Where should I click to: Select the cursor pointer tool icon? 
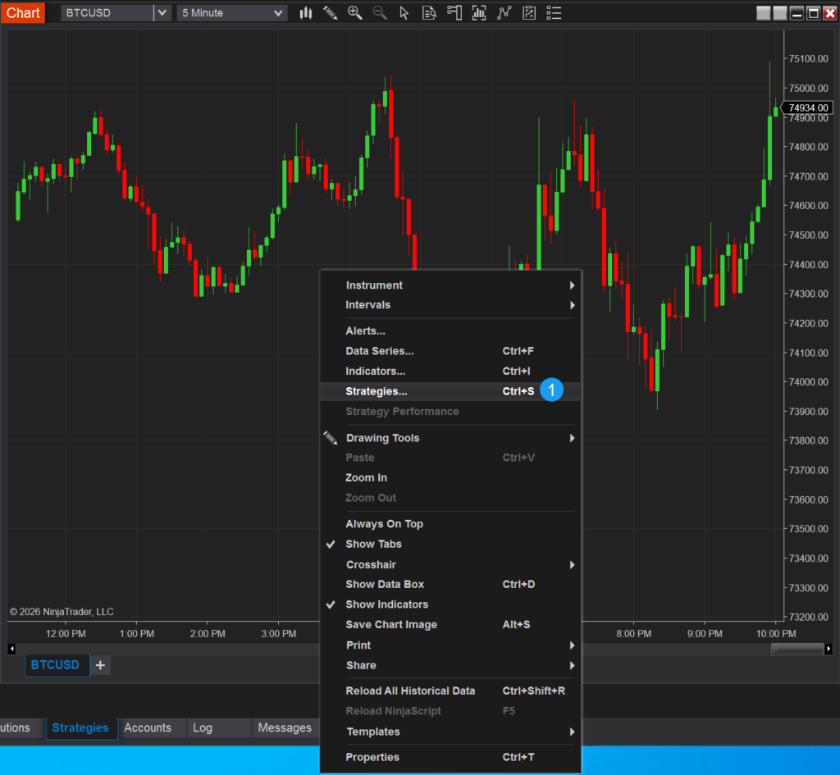coord(404,13)
